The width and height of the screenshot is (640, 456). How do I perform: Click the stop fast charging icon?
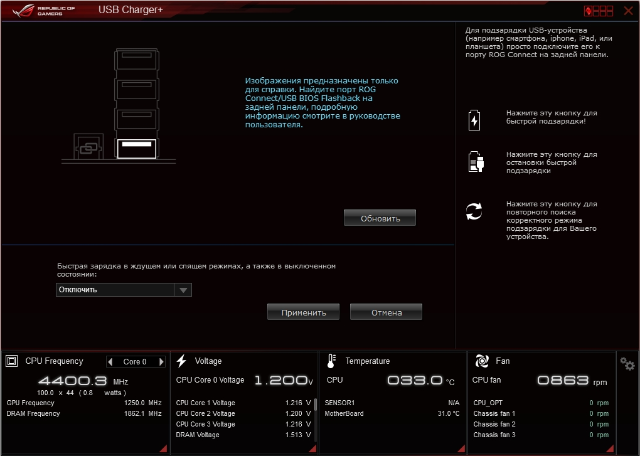coord(476,162)
